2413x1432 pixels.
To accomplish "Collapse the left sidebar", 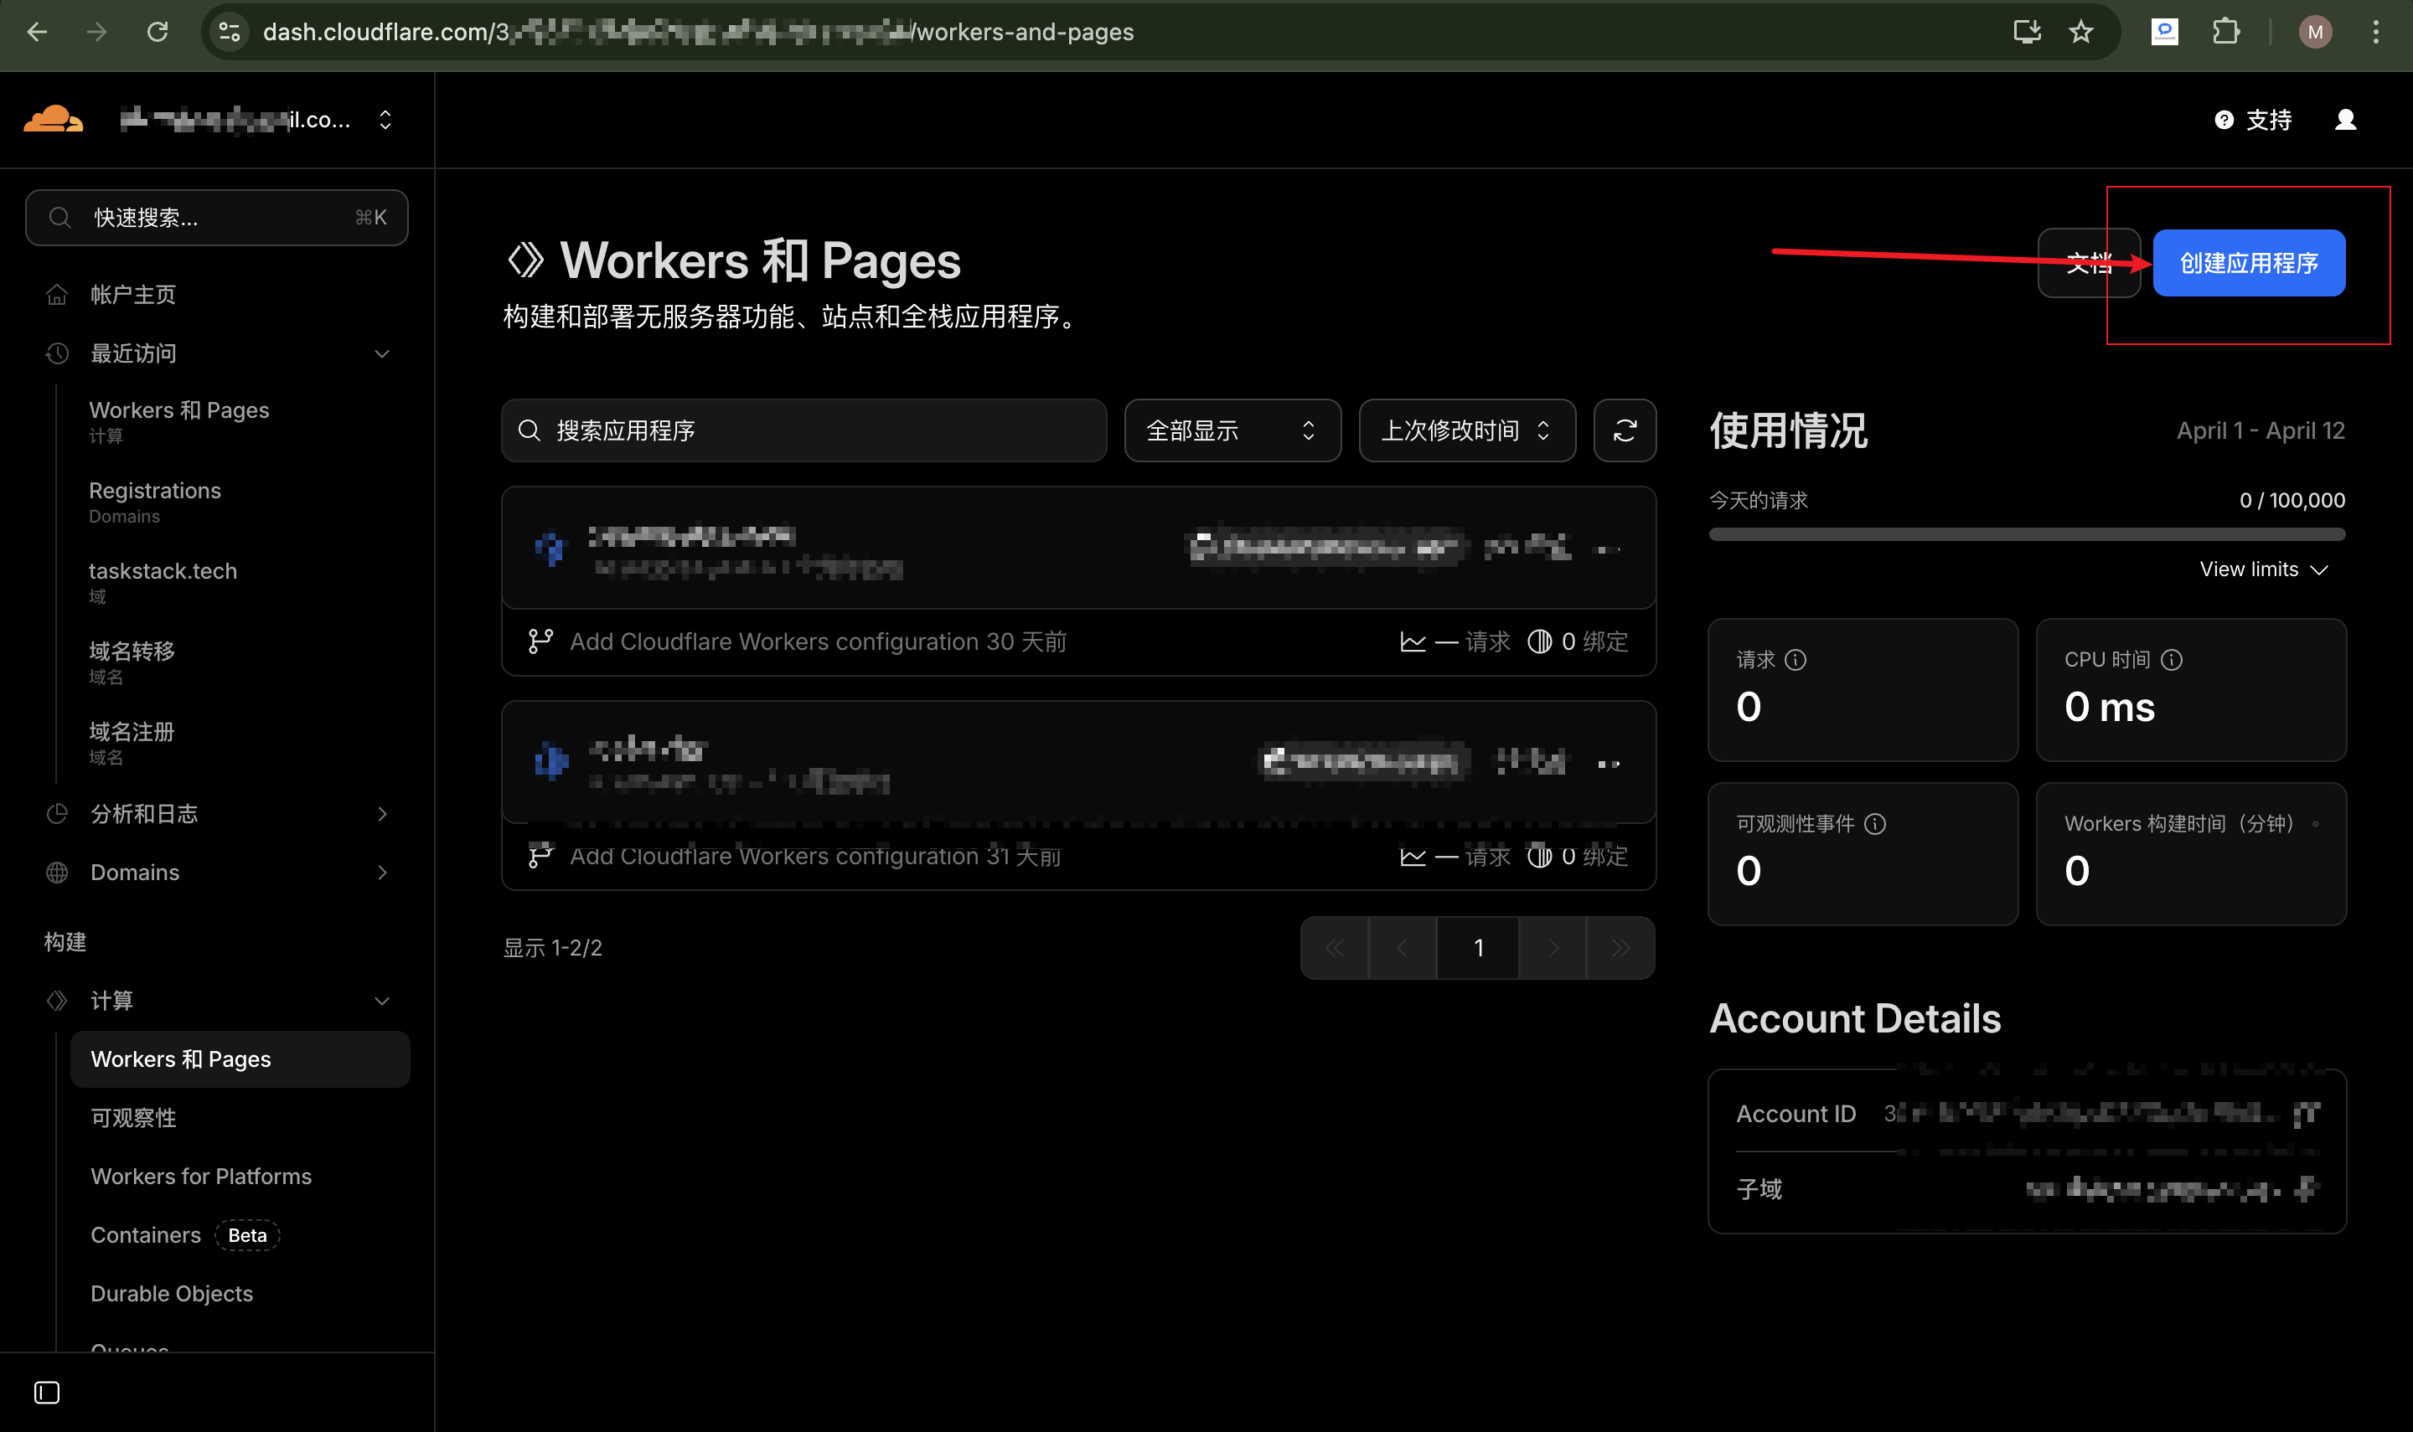I will (45, 1393).
